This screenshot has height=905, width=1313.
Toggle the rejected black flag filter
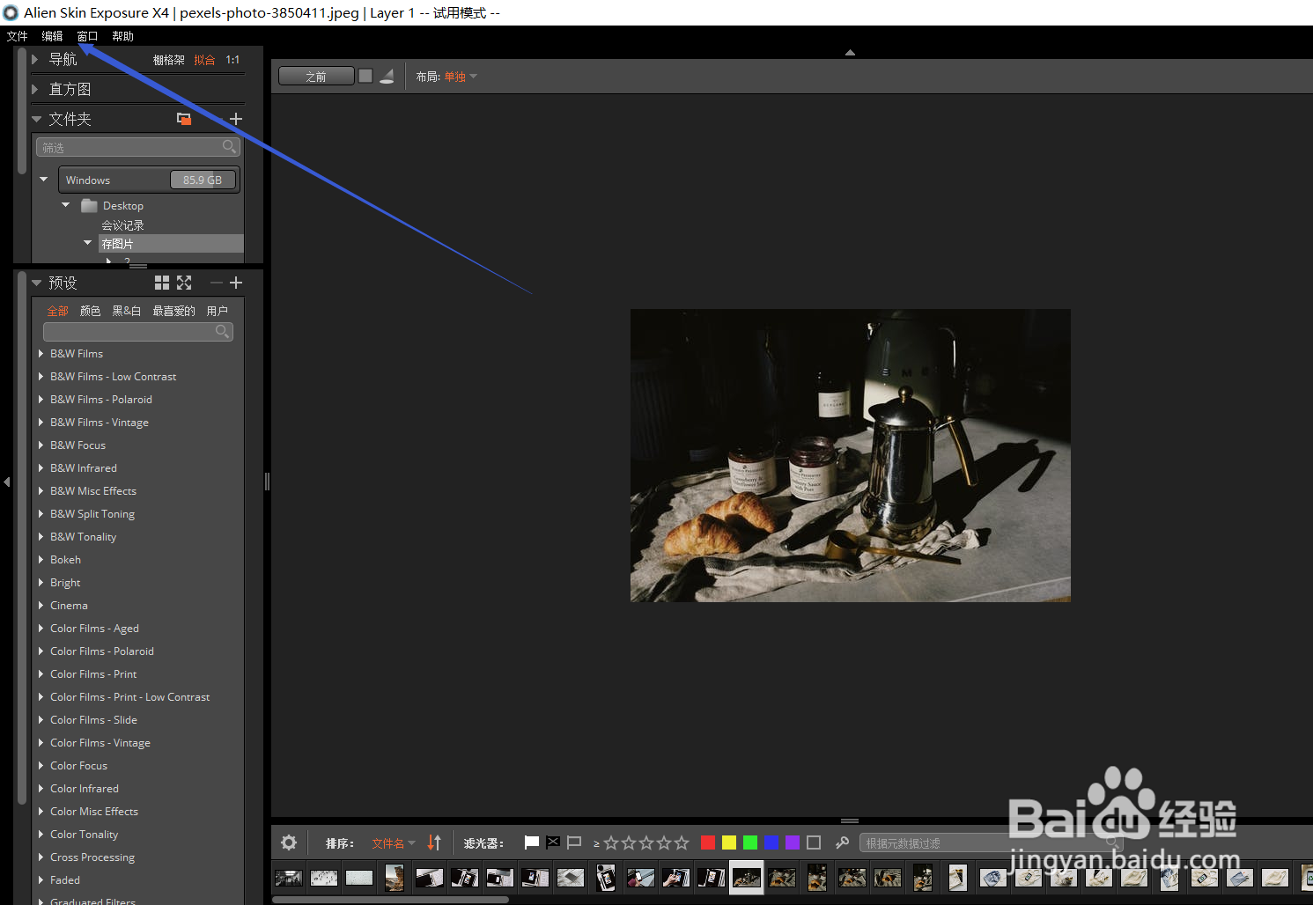[x=553, y=842]
